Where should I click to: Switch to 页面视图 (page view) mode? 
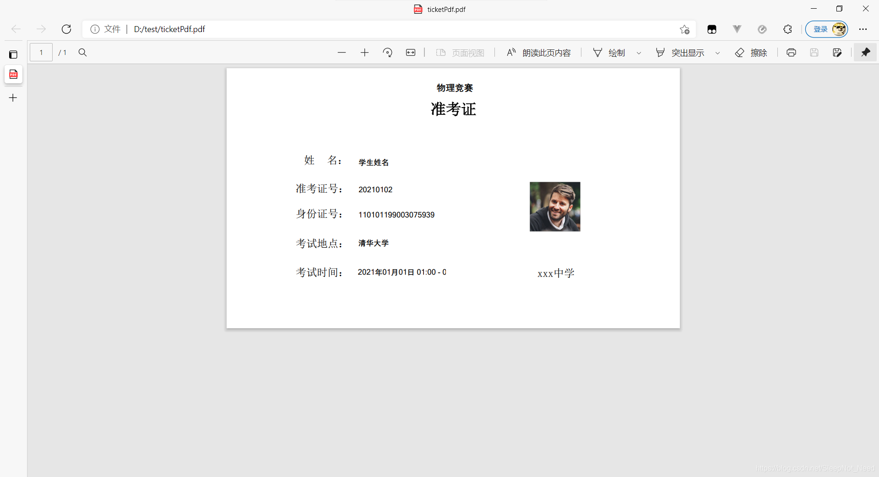(460, 52)
